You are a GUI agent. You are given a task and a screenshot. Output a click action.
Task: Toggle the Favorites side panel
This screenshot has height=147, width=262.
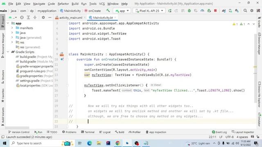[3, 95]
